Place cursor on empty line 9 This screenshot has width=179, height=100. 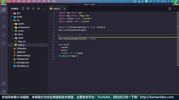click(x=117, y=36)
